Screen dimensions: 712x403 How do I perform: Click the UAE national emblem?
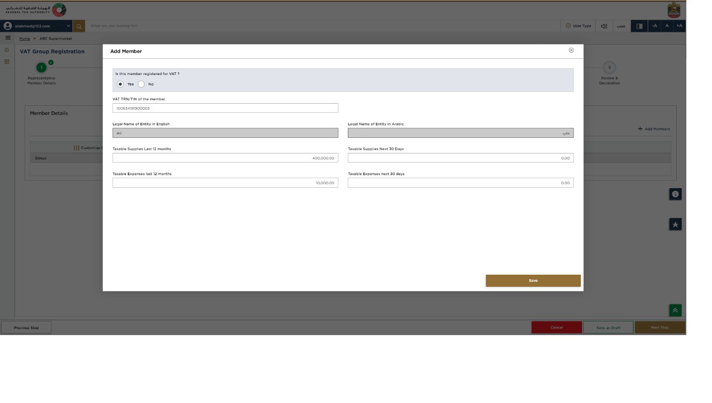pyautogui.click(x=673, y=10)
